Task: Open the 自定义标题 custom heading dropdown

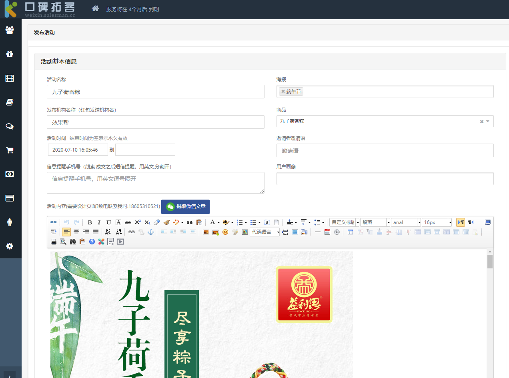Action: pos(345,222)
